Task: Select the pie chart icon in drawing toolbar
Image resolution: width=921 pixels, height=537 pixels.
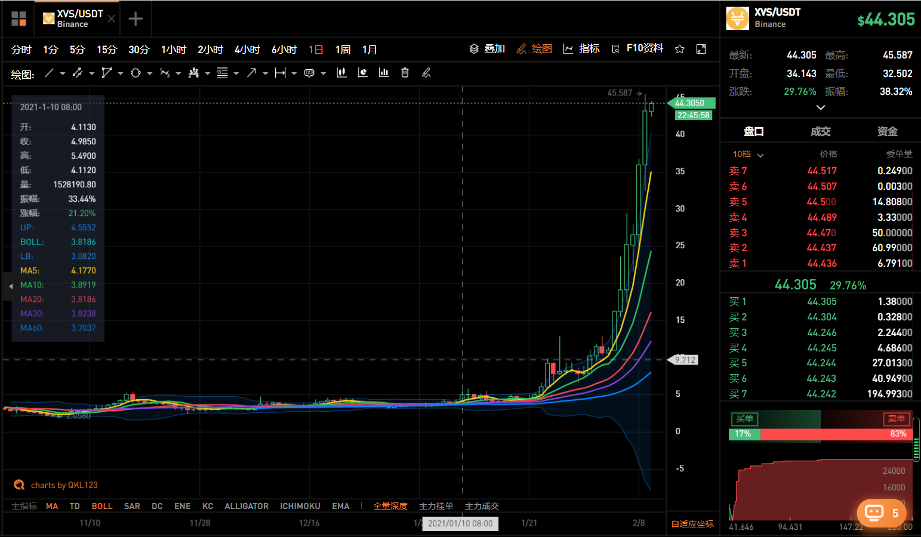Action: 362,73
